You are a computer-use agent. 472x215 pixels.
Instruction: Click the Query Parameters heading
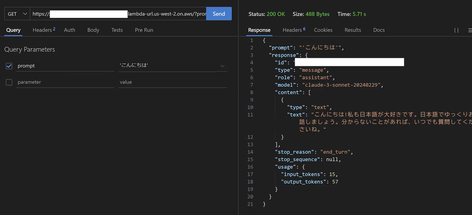point(30,49)
